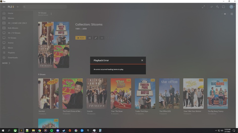Click The Office (US) title link

tap(165, 111)
